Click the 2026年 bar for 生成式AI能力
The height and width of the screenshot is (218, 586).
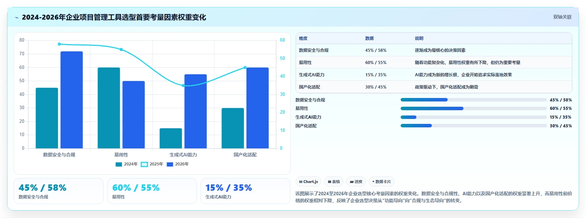(196, 111)
